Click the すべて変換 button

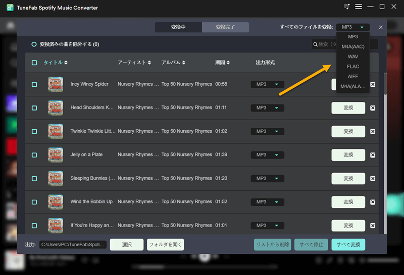point(348,245)
